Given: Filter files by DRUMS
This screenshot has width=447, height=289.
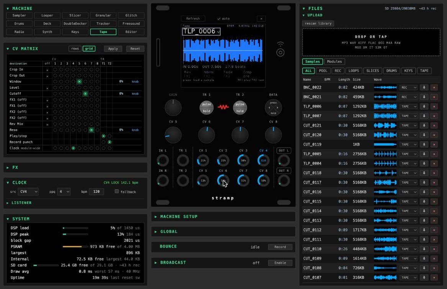Looking at the screenshot, I should click(x=391, y=71).
